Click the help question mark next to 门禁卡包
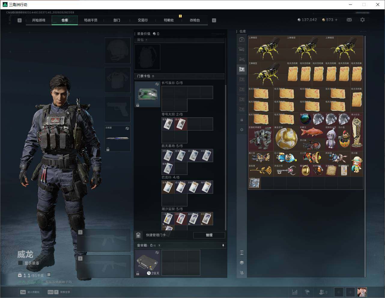The image size is (385, 298). pos(153,76)
